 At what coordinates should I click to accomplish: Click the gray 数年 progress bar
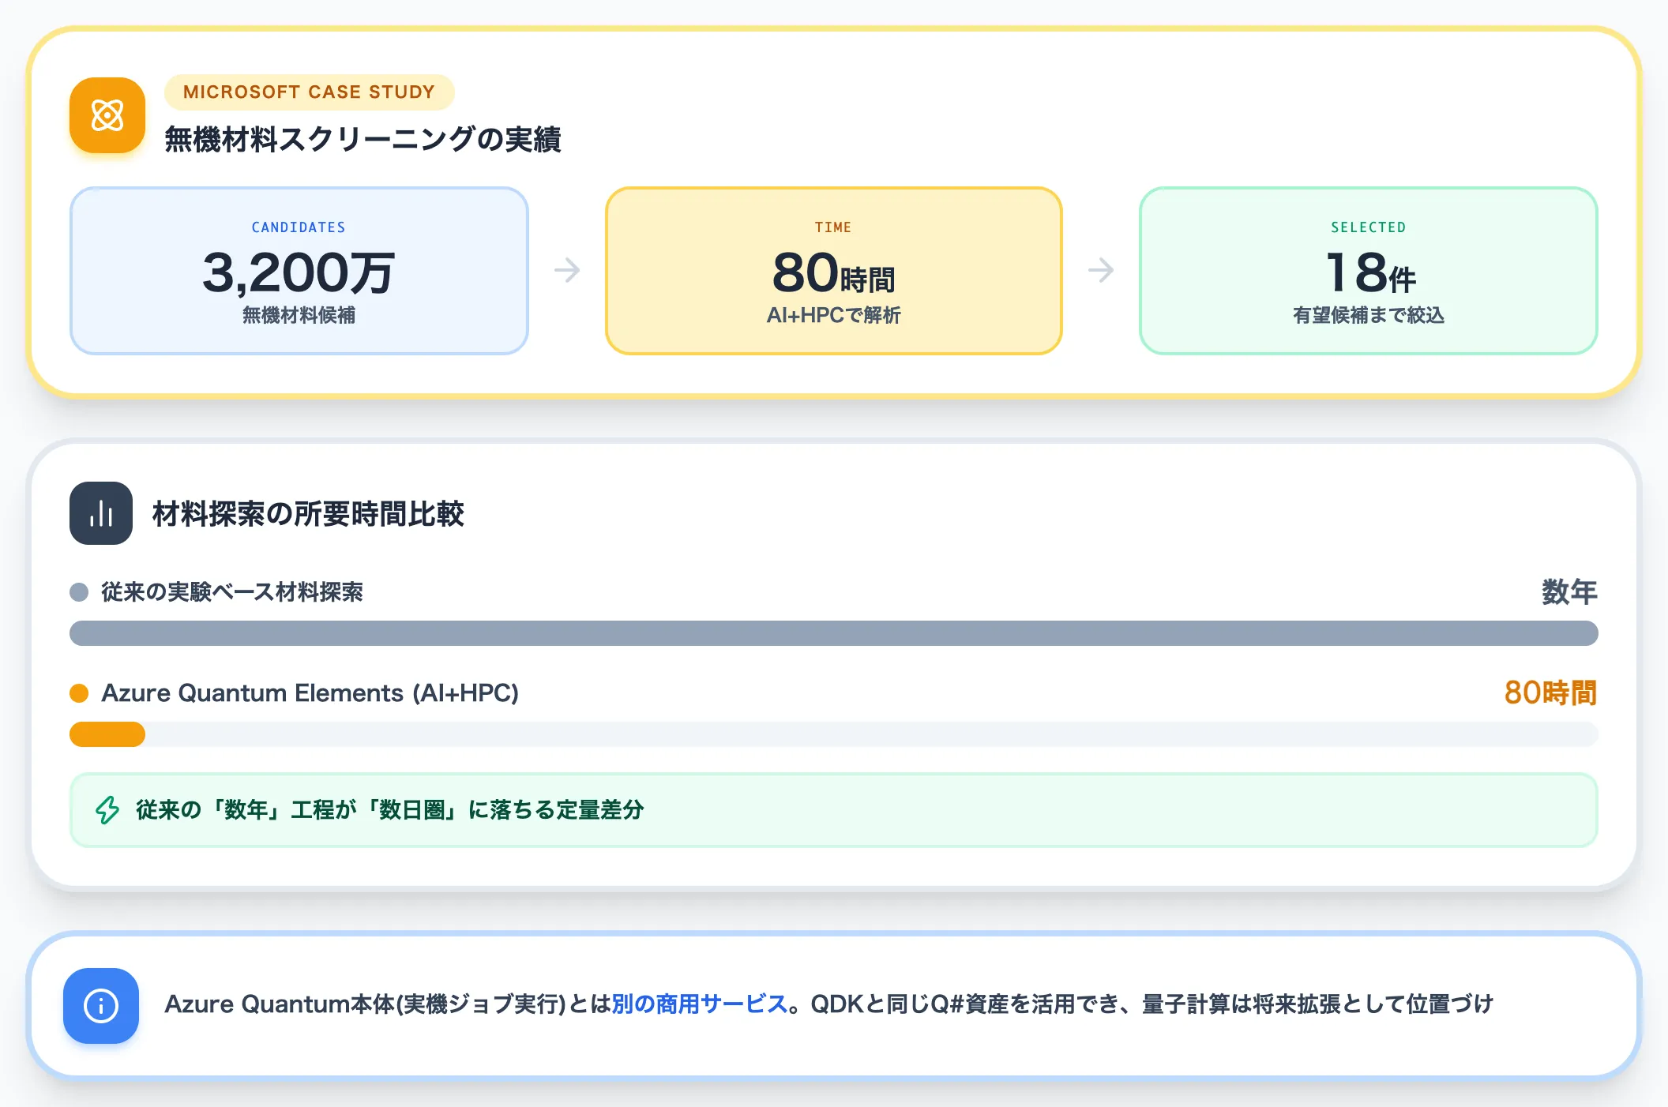tap(834, 633)
